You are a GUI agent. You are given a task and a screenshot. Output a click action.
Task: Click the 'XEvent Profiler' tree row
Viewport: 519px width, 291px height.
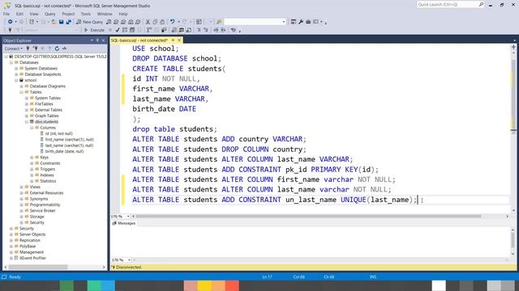(x=32, y=259)
